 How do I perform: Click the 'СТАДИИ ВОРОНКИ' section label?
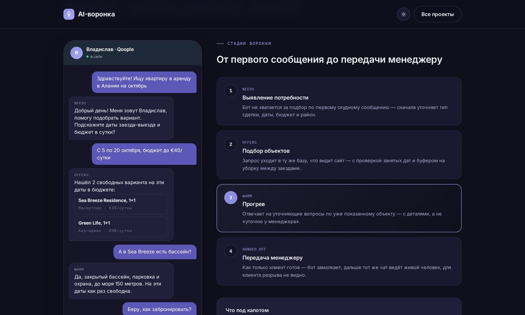[249, 44]
